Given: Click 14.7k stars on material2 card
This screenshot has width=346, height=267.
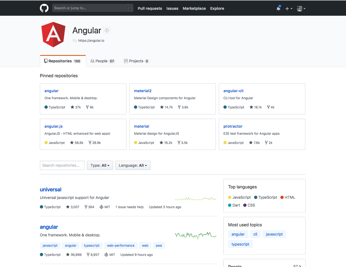Looking at the screenshot, I should 166,107.
